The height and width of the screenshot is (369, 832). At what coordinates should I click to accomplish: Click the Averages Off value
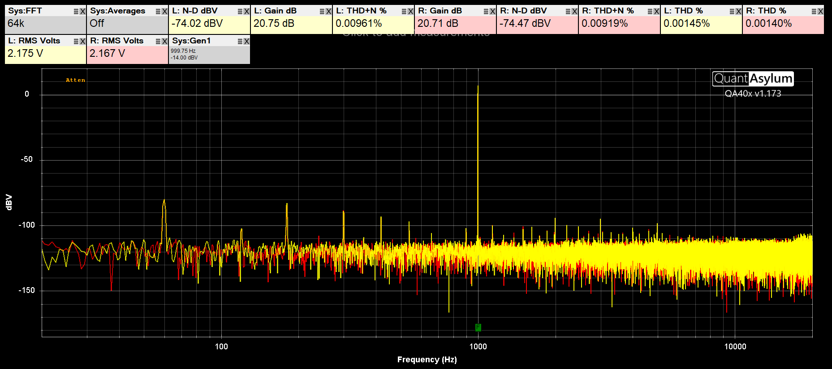tap(97, 23)
